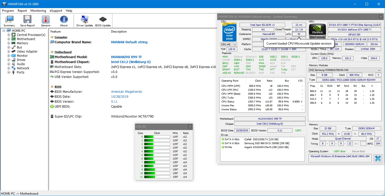Viewport: 385px width, 196px height.
Task: Open the Monitoring menu
Action: tap(38, 11)
